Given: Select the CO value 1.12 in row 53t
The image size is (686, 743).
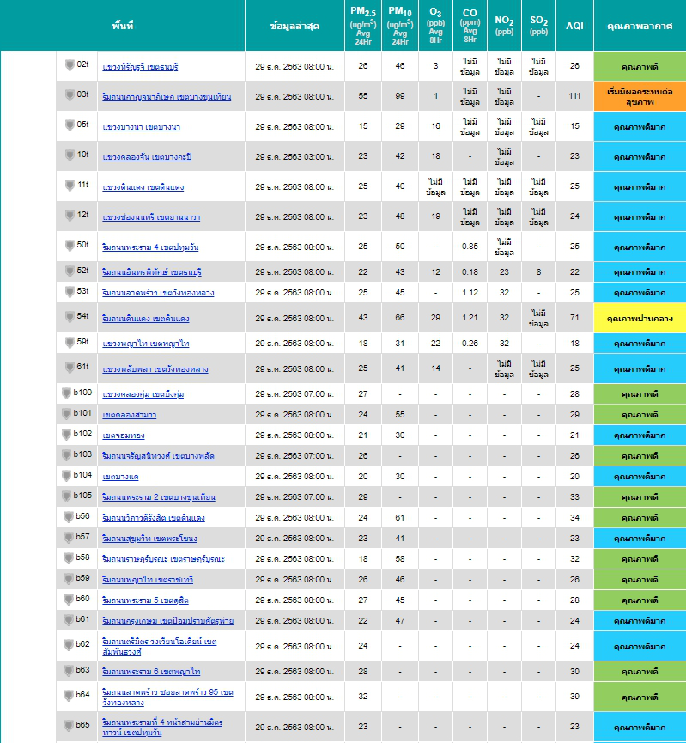Looking at the screenshot, I should click(470, 293).
